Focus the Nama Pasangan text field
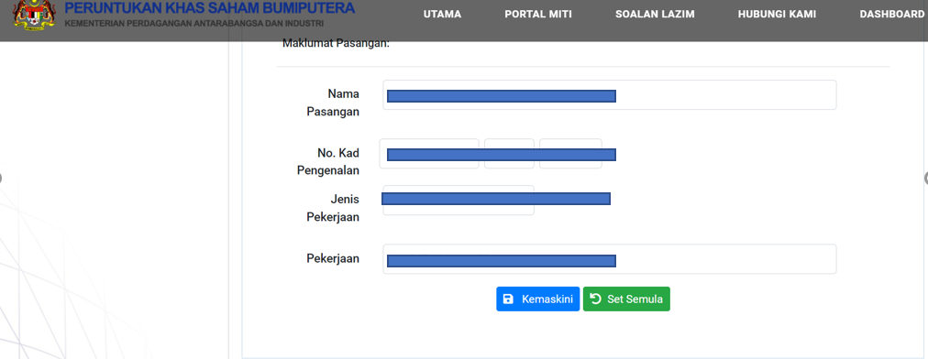Image resolution: width=928 pixels, height=359 pixels. pyautogui.click(x=610, y=94)
